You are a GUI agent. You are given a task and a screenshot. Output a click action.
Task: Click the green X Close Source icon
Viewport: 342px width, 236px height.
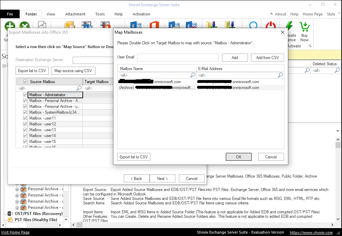(24, 25)
